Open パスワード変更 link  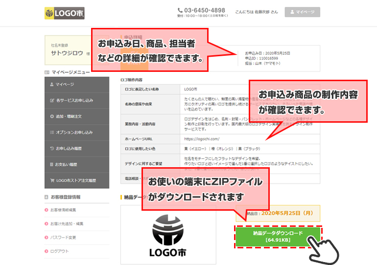(63, 238)
